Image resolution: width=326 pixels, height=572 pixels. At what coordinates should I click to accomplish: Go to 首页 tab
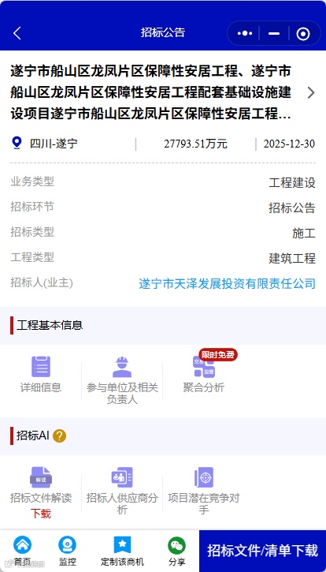(x=22, y=551)
